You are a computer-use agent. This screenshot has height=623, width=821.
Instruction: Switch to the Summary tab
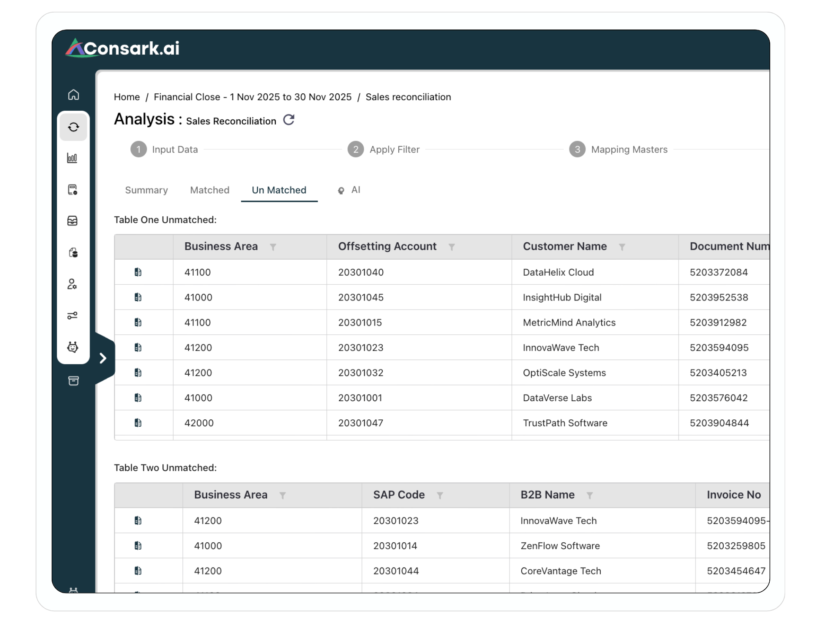point(146,190)
